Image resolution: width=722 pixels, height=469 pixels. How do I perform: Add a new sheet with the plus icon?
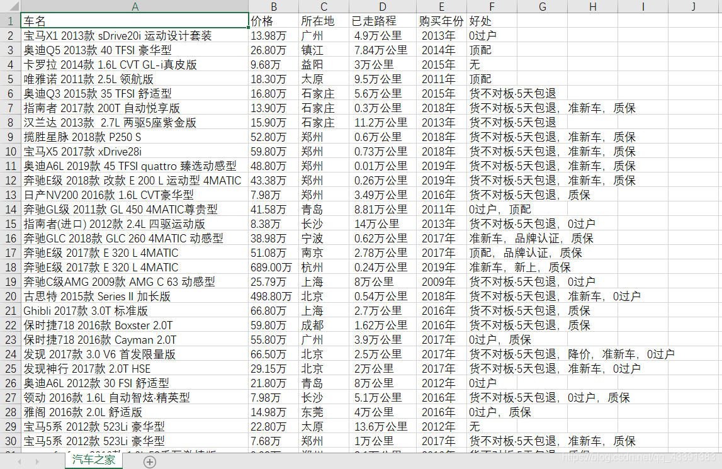150,461
